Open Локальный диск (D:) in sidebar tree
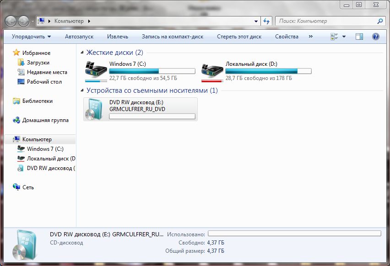 (51, 159)
